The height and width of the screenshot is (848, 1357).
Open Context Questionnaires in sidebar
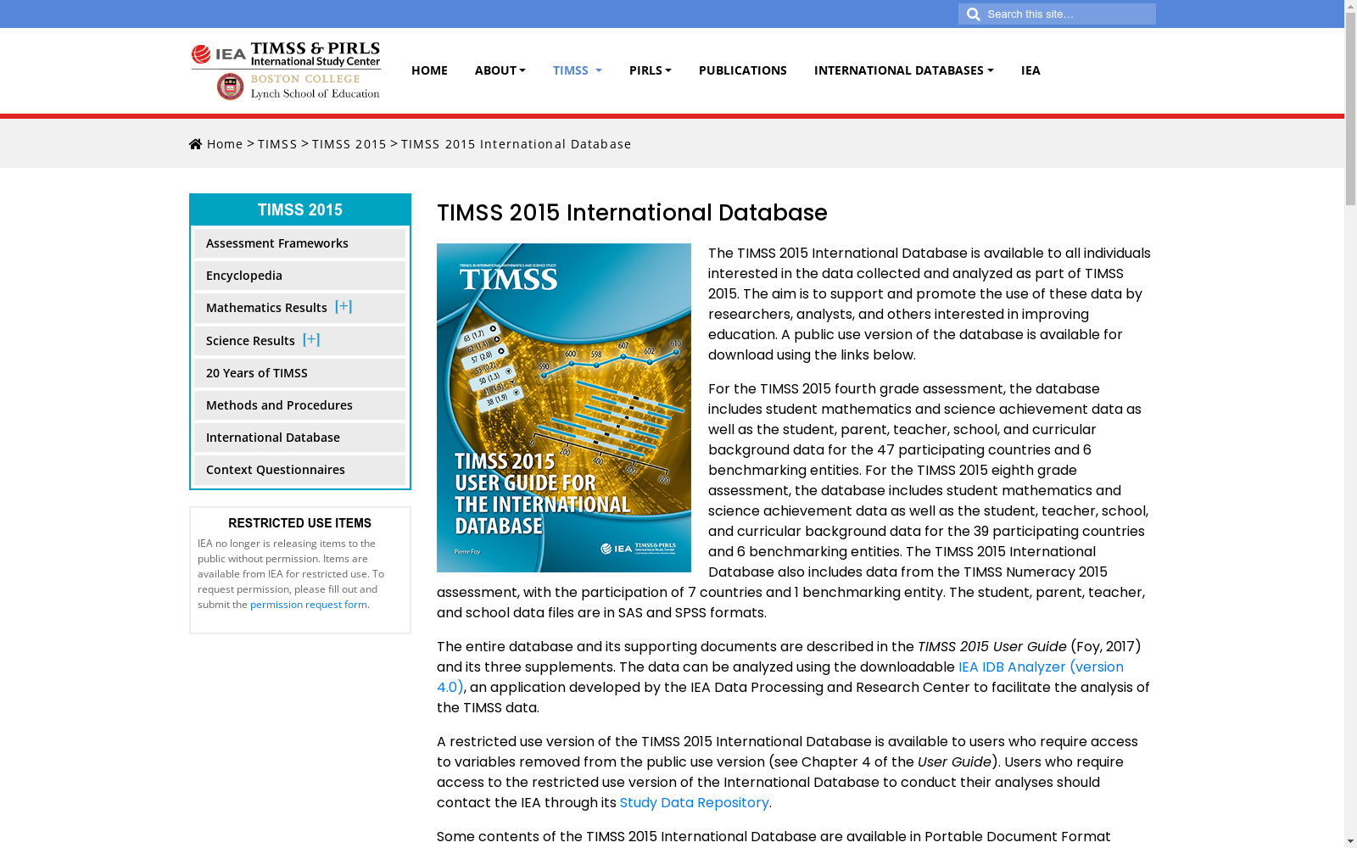coord(299,470)
